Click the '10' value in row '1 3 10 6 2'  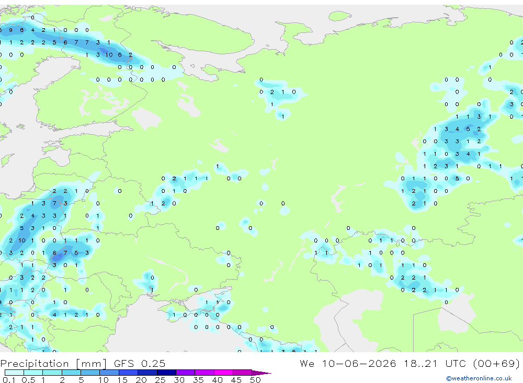(x=109, y=55)
